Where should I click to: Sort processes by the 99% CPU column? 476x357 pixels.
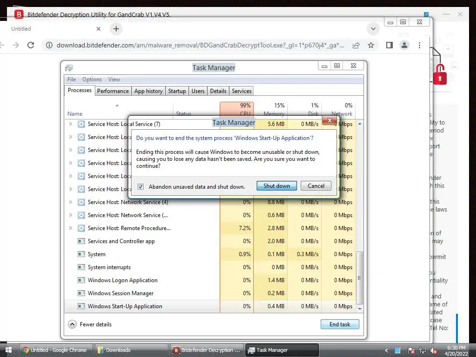point(237,110)
